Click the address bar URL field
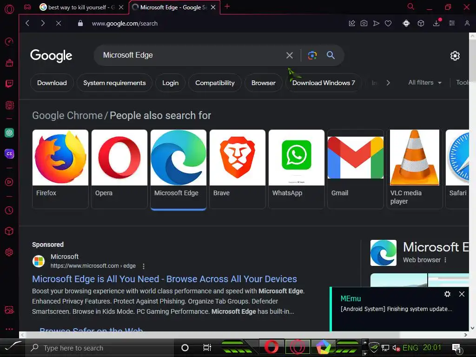The image size is (476, 357). 125,23
